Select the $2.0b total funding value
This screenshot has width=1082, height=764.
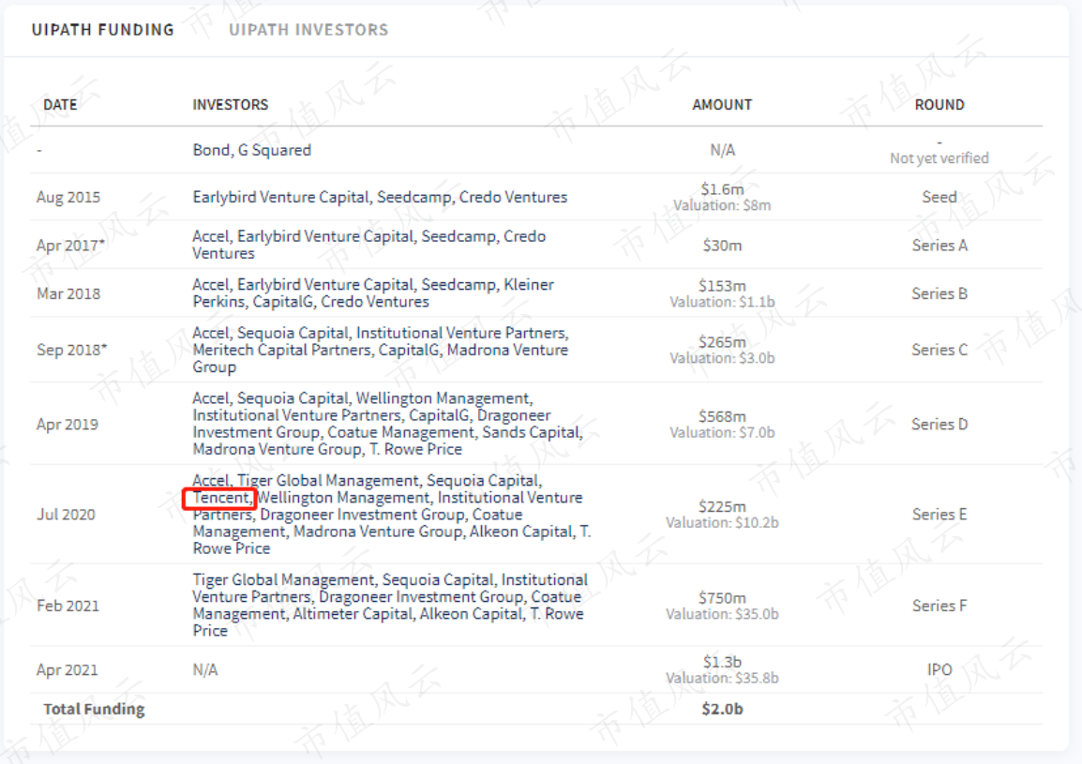722,709
